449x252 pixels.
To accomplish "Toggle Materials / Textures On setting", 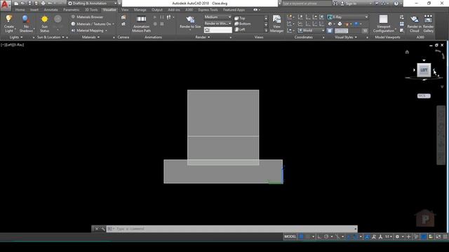I will [x=92, y=24].
